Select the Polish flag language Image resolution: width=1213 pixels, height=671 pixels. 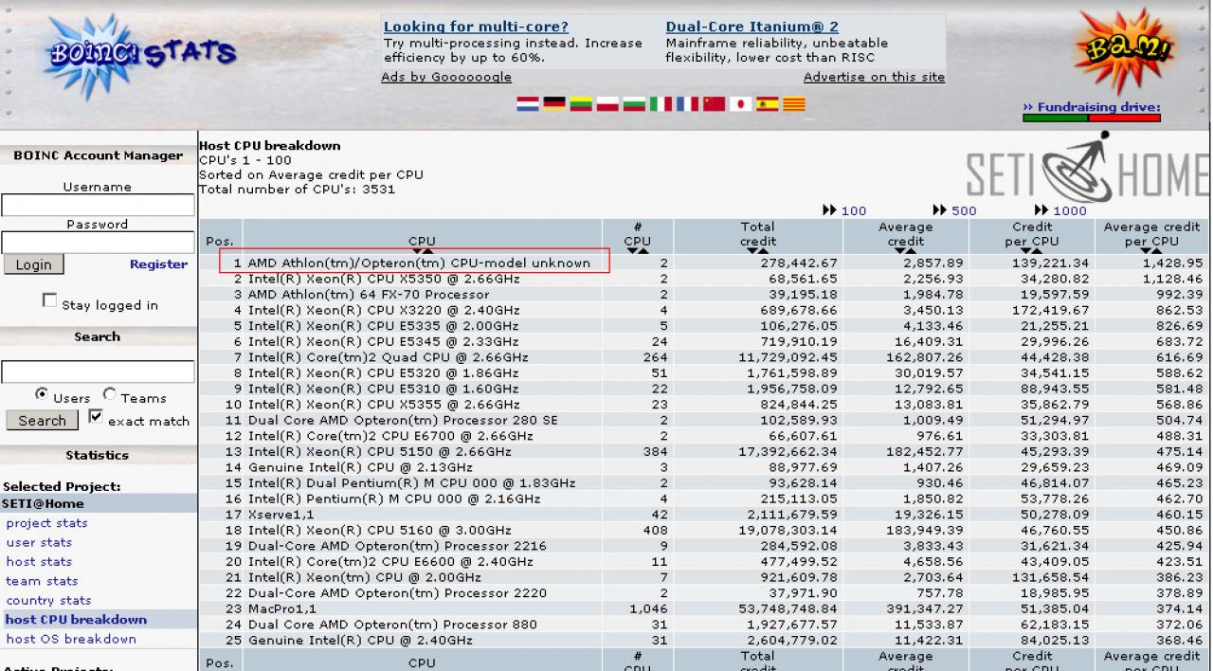coord(607,104)
